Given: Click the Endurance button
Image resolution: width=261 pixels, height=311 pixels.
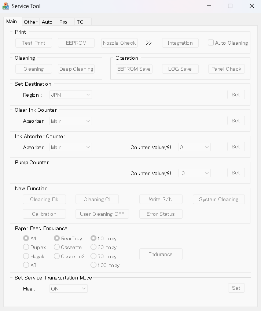Looking at the screenshot, I should pos(161,254).
